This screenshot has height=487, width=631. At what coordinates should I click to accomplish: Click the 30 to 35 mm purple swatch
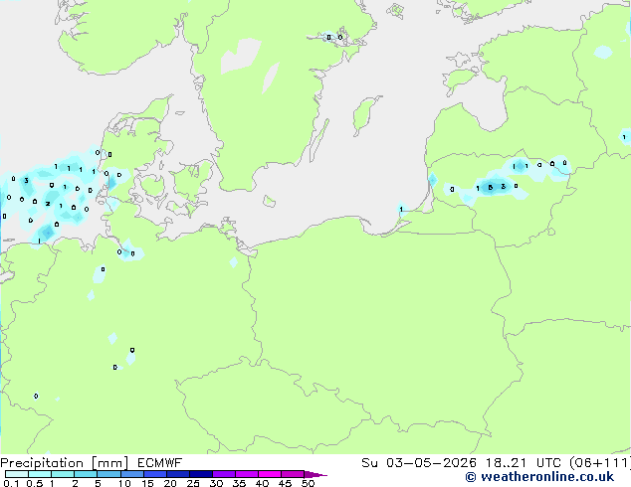coord(223,474)
